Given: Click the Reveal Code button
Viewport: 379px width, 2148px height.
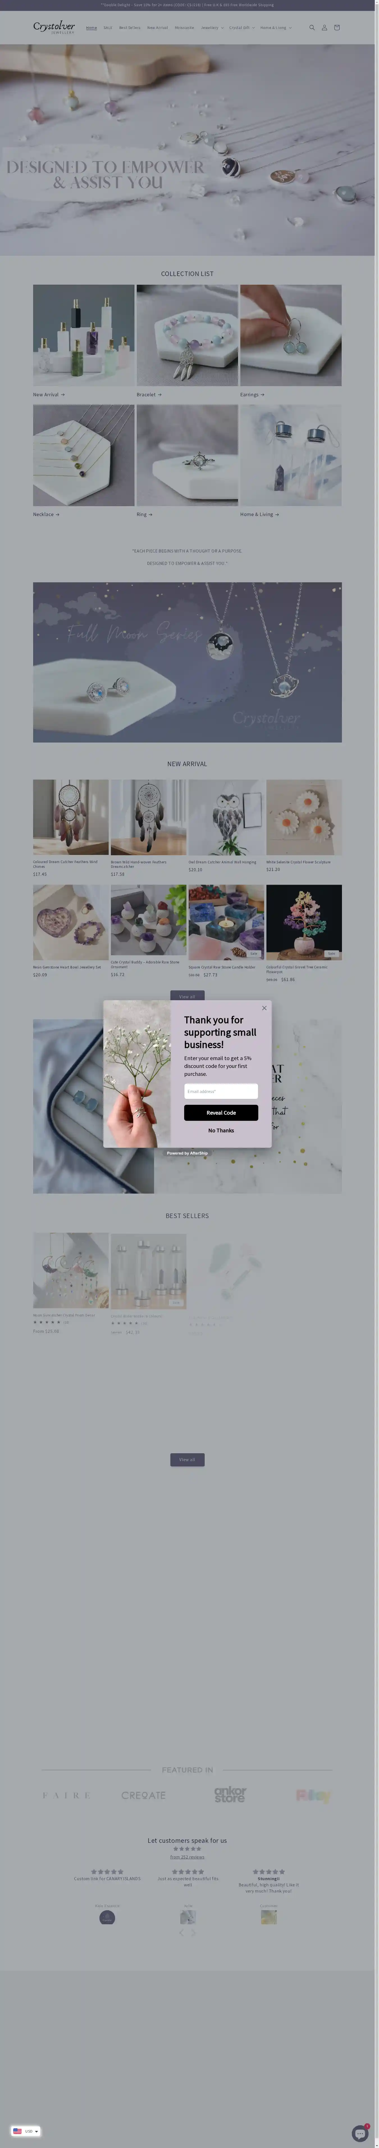Looking at the screenshot, I should click(221, 1112).
